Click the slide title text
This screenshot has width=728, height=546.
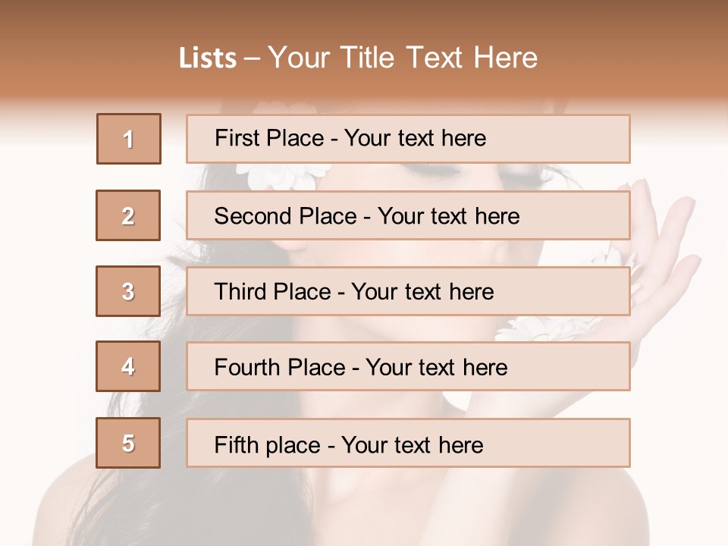(x=359, y=58)
